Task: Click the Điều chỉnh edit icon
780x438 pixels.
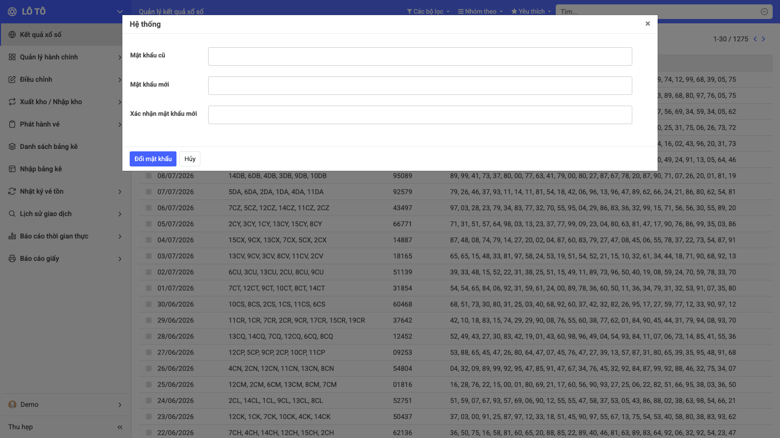Action: click(x=12, y=79)
